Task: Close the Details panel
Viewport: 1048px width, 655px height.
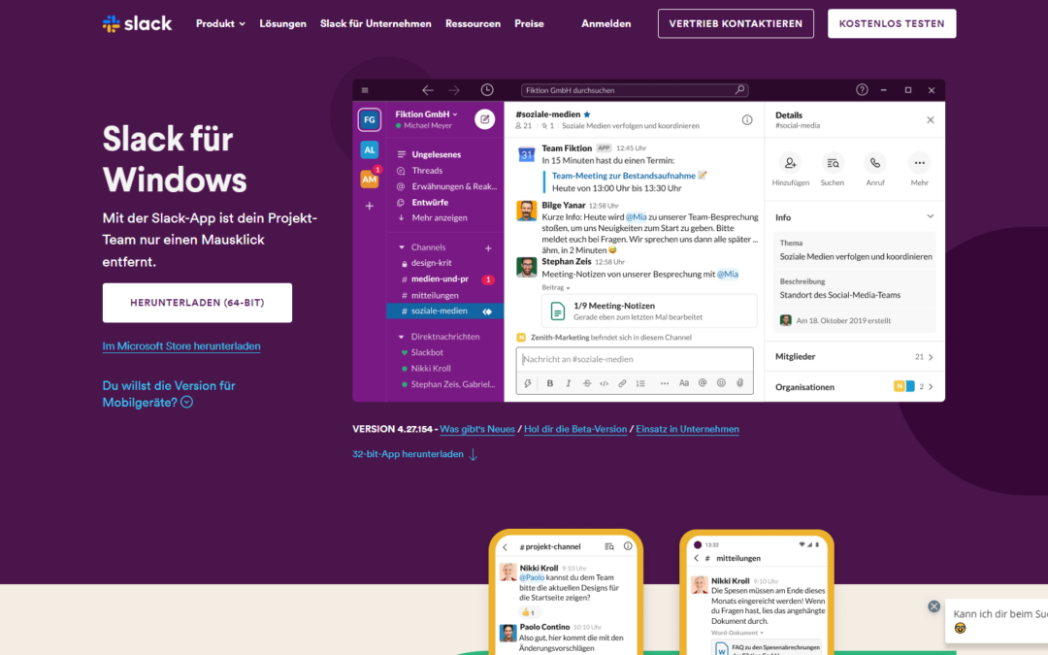Action: pos(931,119)
